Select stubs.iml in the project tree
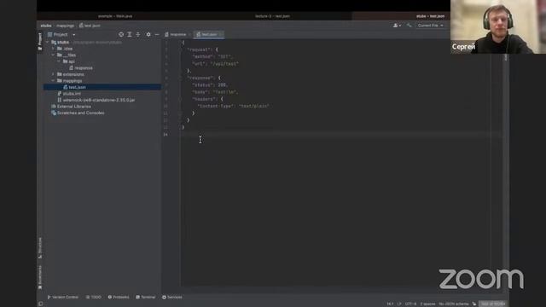546x307 pixels. pos(69,94)
